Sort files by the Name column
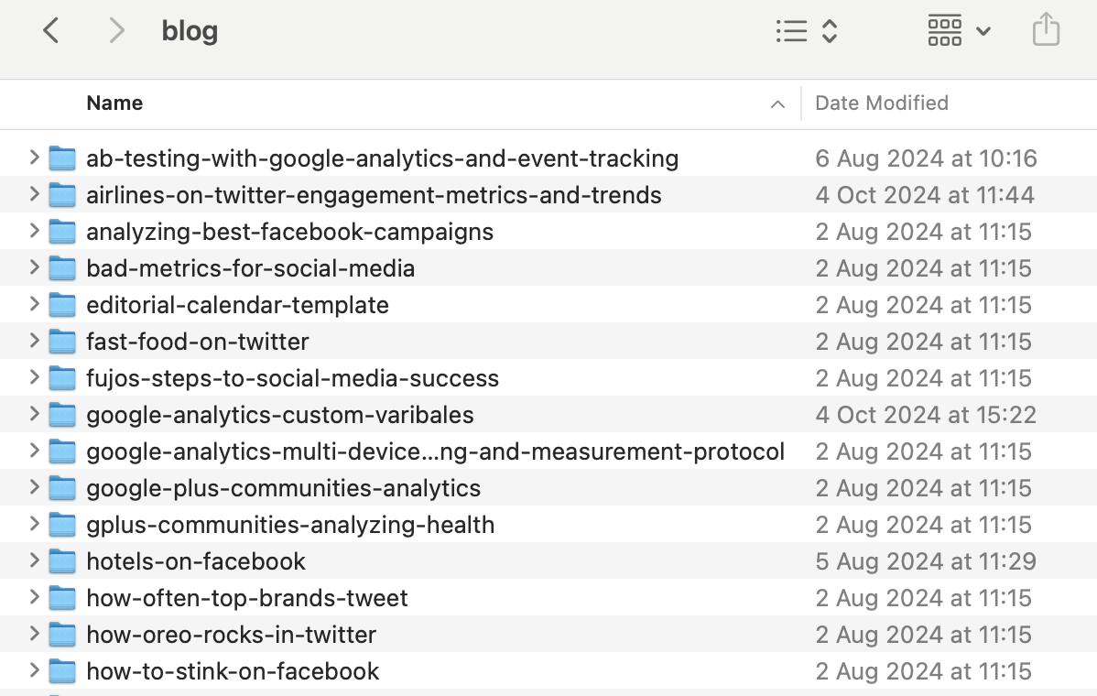 114,103
